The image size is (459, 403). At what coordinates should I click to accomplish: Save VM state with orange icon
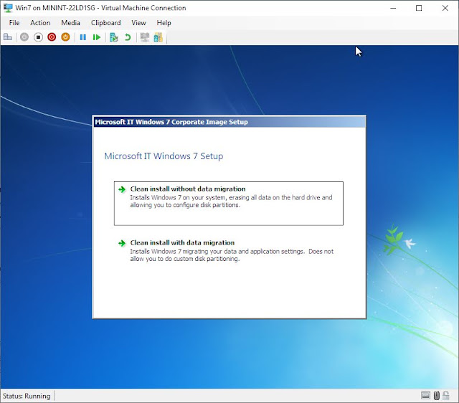(65, 37)
